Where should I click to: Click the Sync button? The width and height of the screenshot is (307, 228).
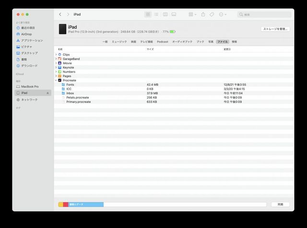(280, 205)
